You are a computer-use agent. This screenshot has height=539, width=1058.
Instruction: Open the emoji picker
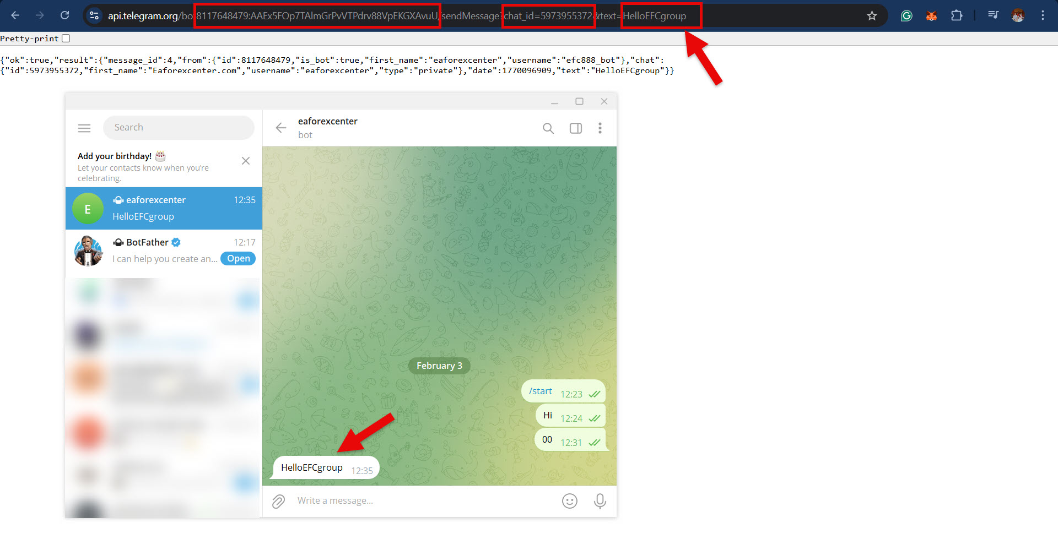569,501
